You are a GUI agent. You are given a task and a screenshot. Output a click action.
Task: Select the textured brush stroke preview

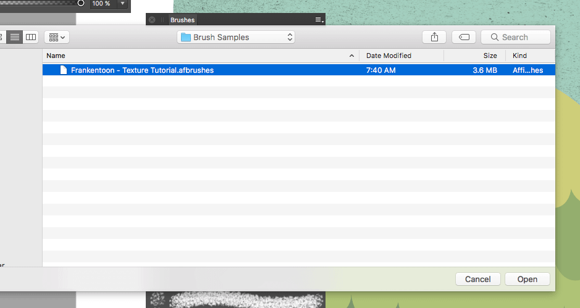click(235, 299)
